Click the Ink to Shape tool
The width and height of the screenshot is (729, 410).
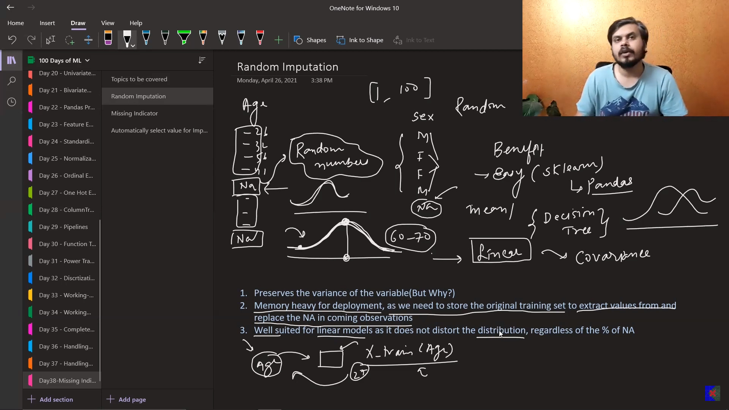360,40
